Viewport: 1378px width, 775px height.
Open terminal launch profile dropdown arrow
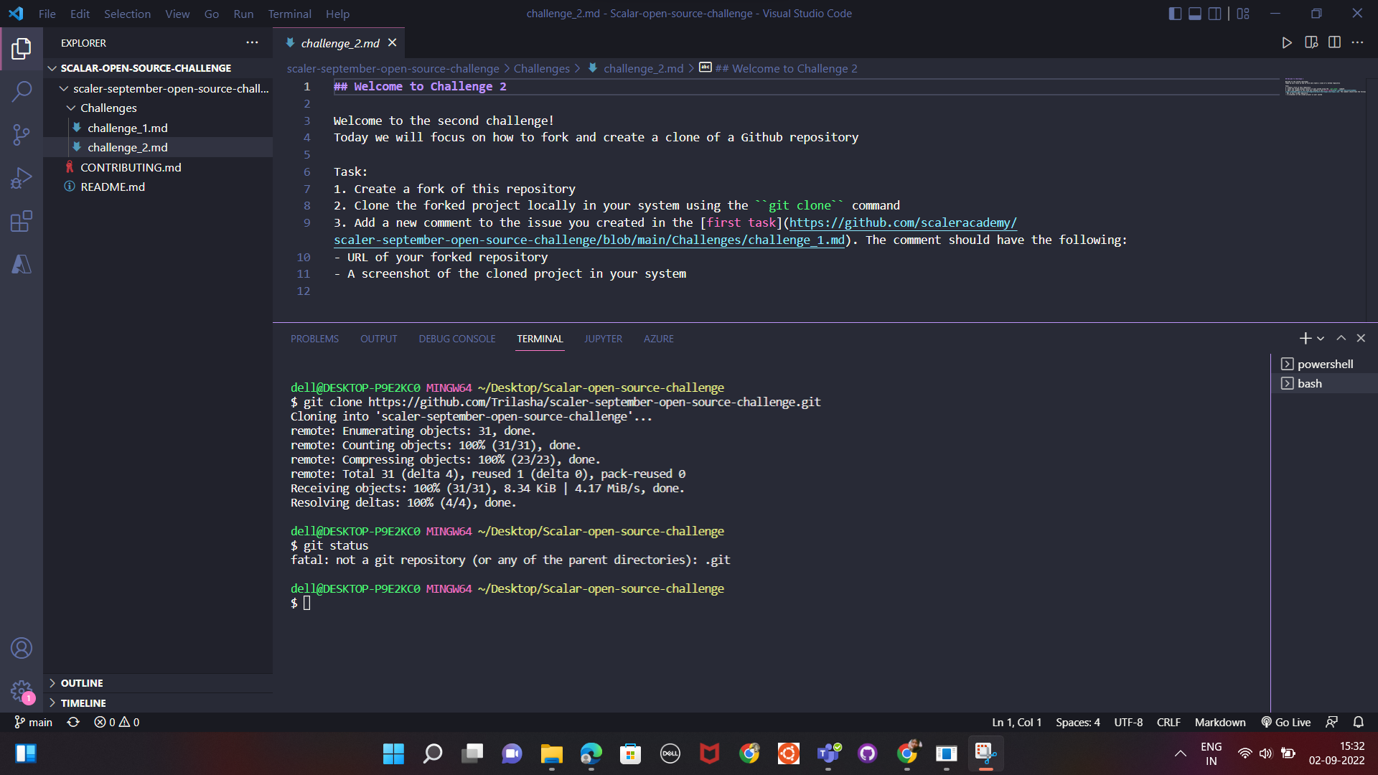1321,338
